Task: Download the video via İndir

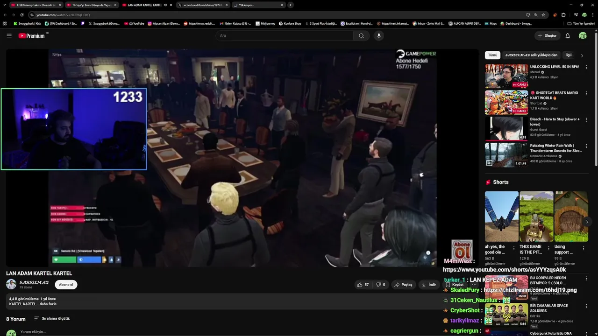Action: coord(429,285)
